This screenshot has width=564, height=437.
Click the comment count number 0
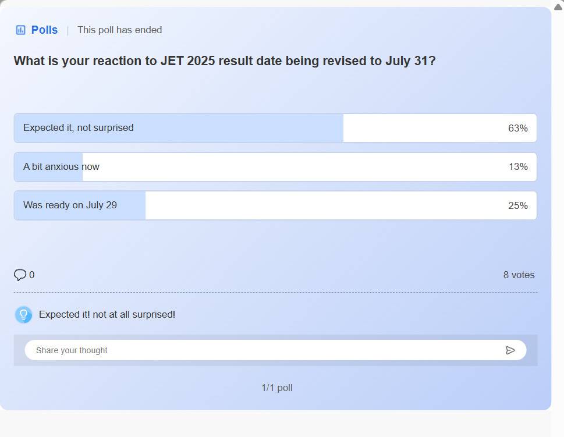tap(32, 275)
